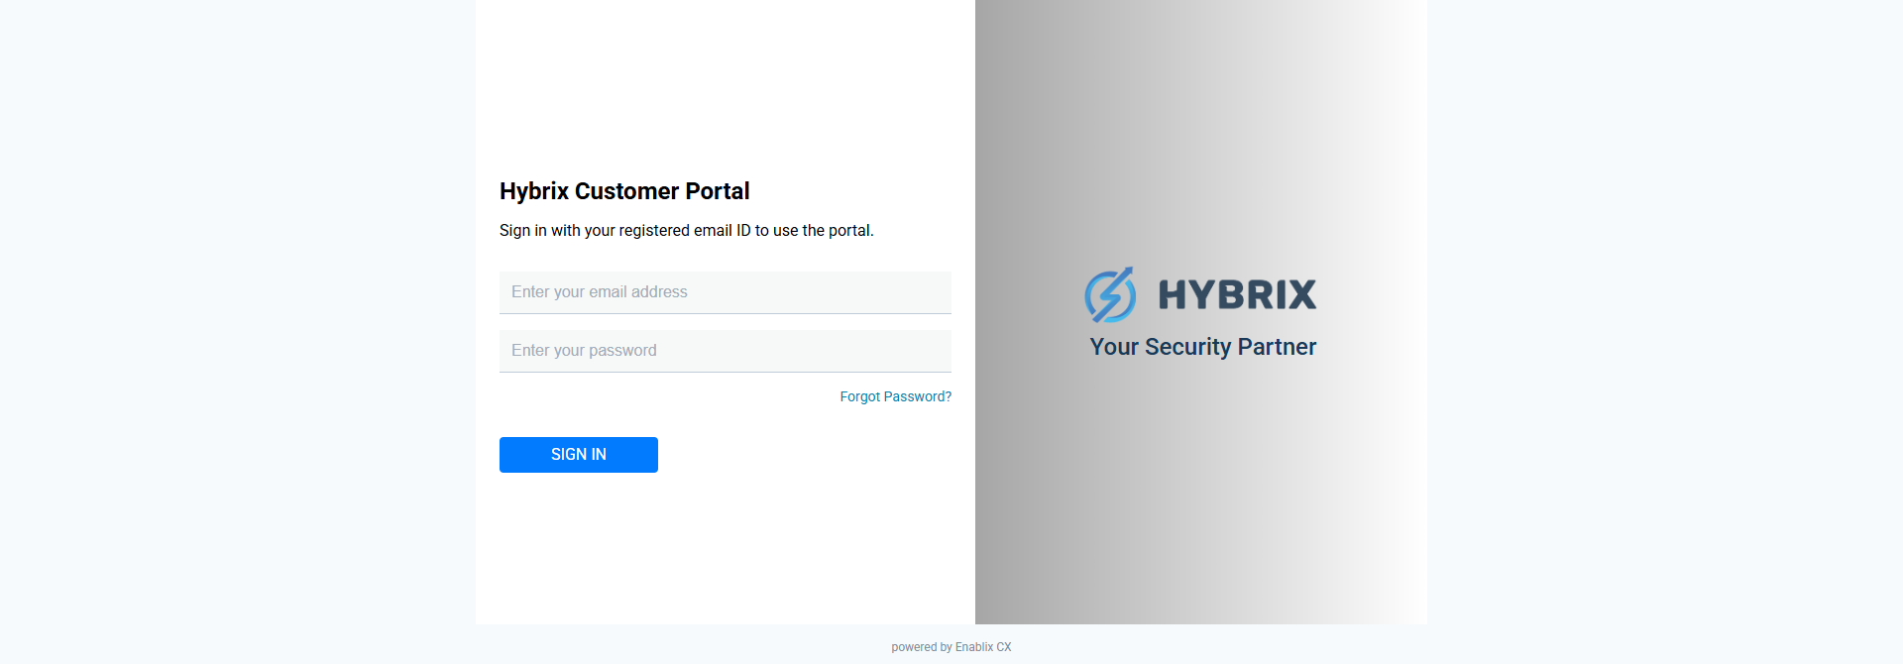Open the Forgot Password link
Image resolution: width=1903 pixels, height=664 pixels.
tap(895, 396)
